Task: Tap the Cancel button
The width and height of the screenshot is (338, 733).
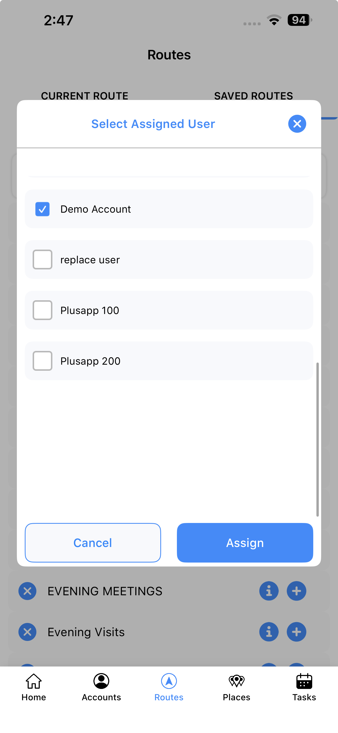Action: pyautogui.click(x=93, y=543)
